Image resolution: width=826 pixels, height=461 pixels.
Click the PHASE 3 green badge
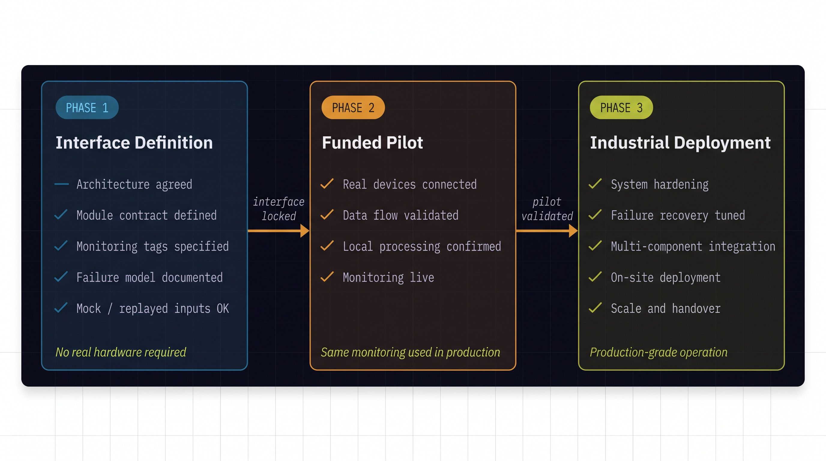click(621, 107)
